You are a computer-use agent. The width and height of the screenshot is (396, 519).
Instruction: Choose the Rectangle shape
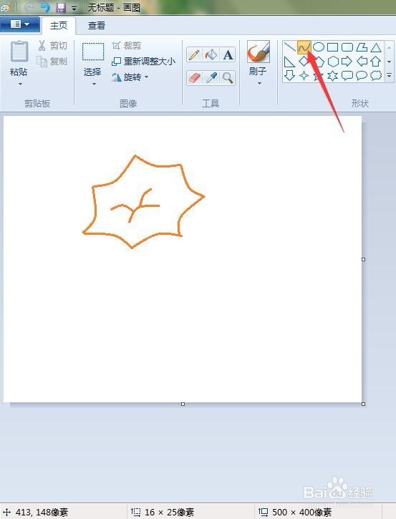tap(333, 47)
